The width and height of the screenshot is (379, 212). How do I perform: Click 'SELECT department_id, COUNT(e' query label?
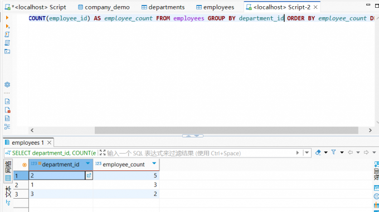[x=54, y=153]
